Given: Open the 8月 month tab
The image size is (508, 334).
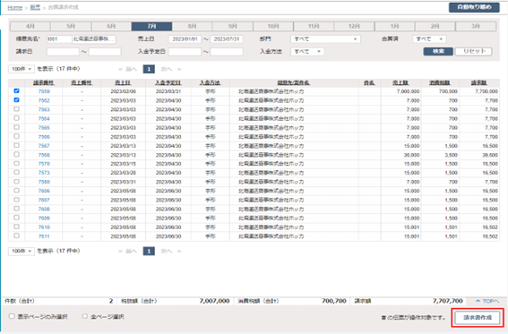Looking at the screenshot, I should point(192,26).
